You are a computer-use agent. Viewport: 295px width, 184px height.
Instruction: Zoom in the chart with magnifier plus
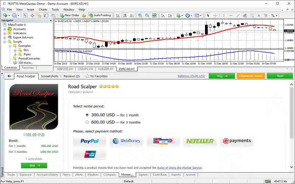(140, 15)
